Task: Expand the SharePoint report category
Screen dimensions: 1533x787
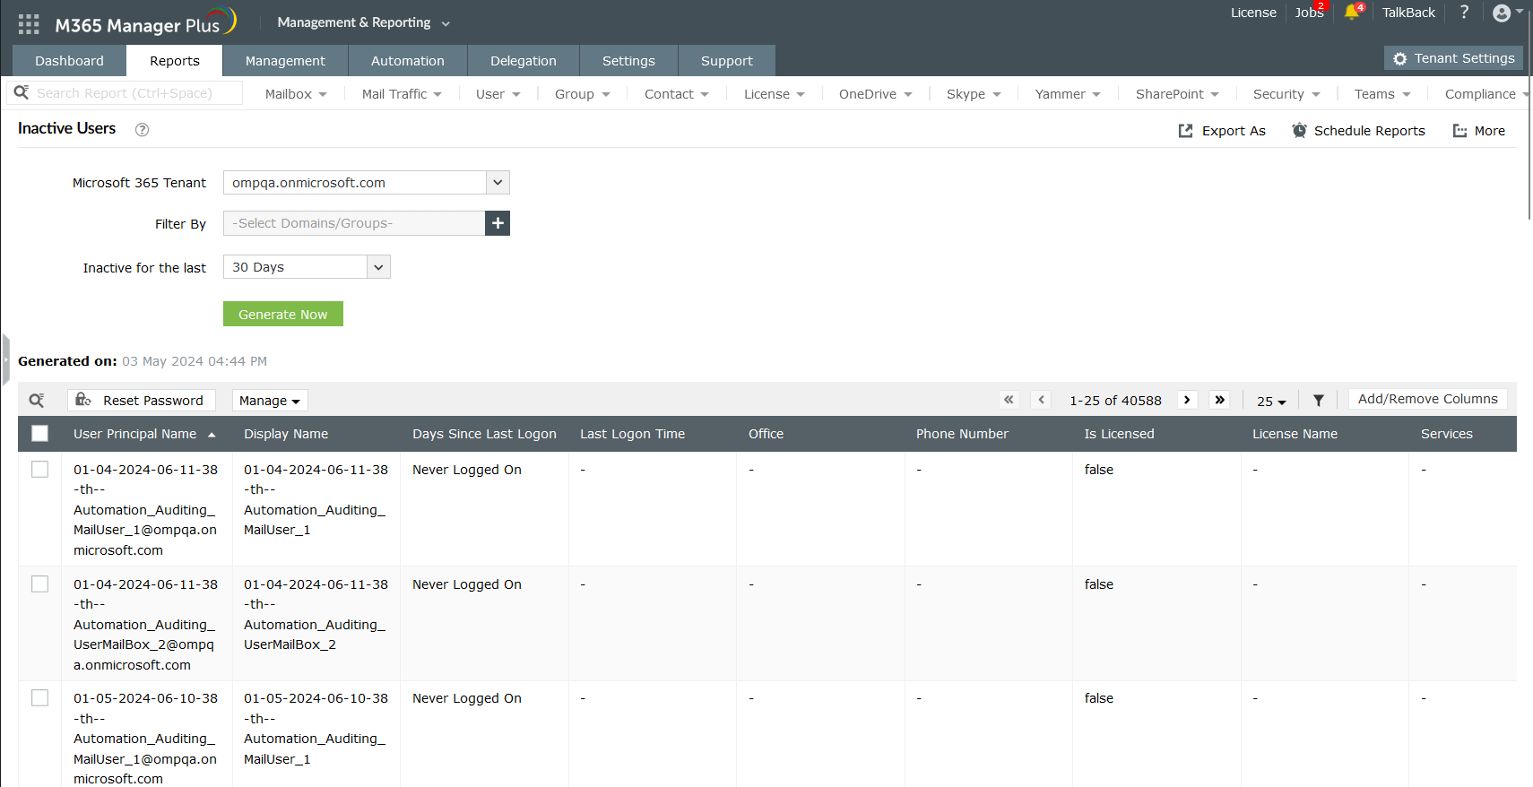Action: [x=1177, y=94]
